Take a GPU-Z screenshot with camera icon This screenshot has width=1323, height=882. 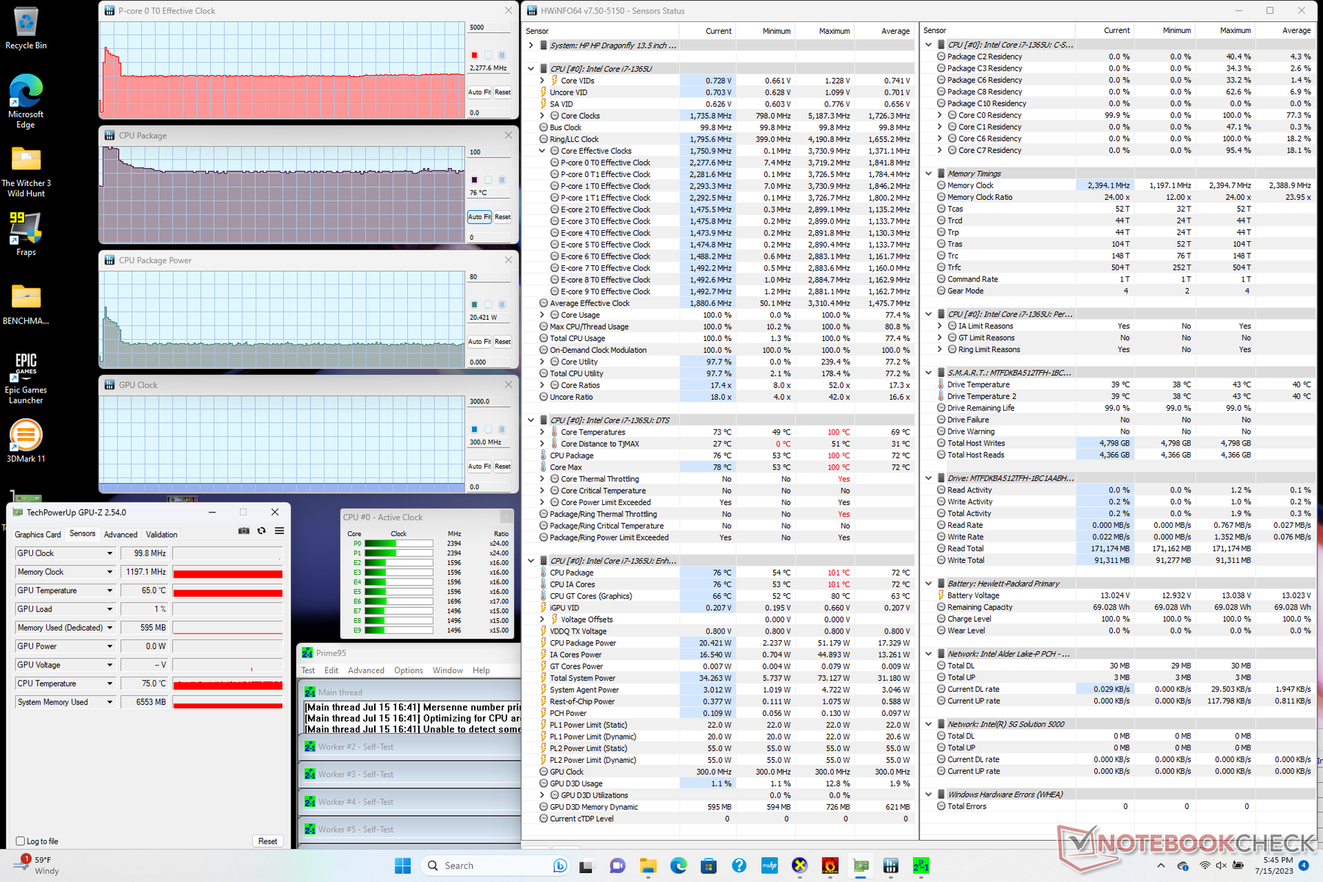[x=244, y=531]
